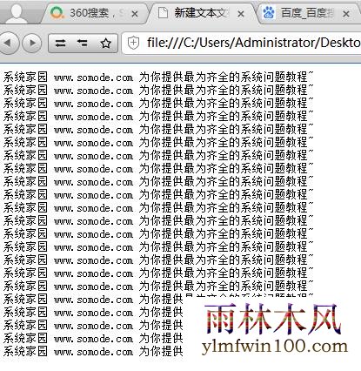Close the 360搜索 tab
Image resolution: width=361 pixels, height=371 pixels.
click(x=135, y=14)
